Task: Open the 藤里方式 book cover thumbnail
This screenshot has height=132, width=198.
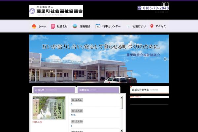Action: click(x=49, y=108)
